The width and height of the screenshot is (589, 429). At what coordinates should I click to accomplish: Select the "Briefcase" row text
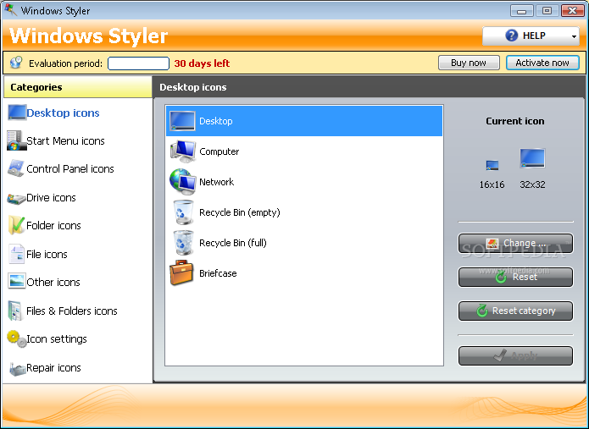pos(219,273)
